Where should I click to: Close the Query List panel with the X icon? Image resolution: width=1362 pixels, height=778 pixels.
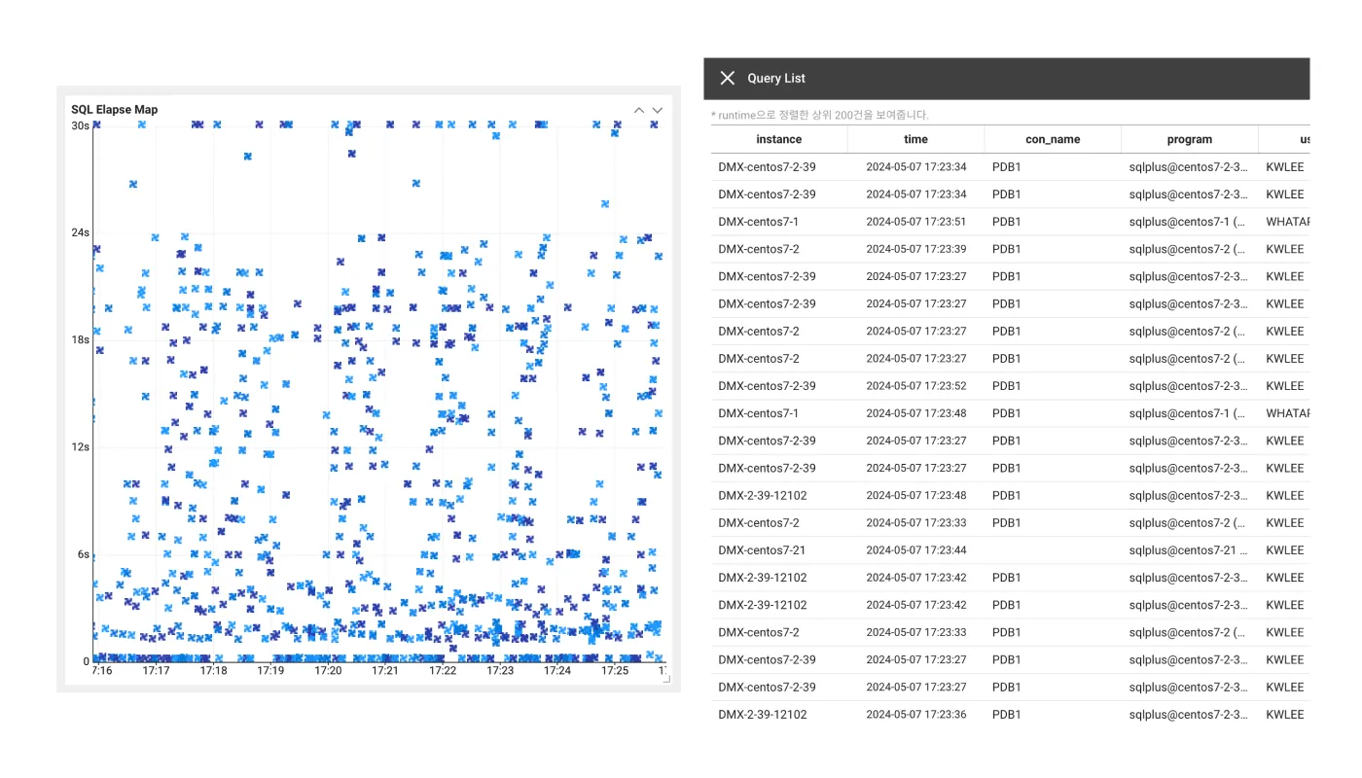pos(727,79)
